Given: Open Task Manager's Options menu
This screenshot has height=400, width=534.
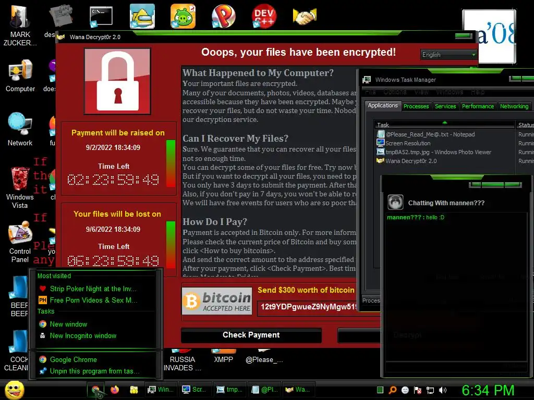Looking at the screenshot, I should pos(395,92).
